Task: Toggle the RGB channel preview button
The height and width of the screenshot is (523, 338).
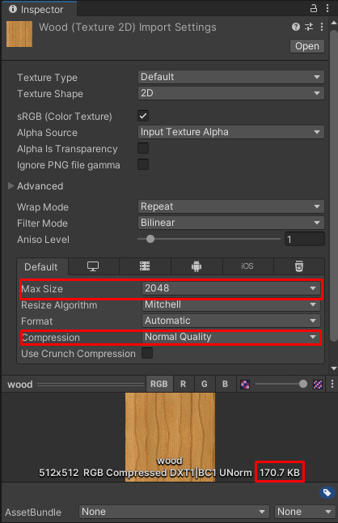Action: click(159, 385)
